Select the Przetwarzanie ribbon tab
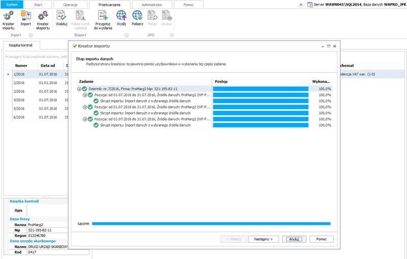Image resolution: width=407 pixels, height=259 pixels. [x=109, y=5]
